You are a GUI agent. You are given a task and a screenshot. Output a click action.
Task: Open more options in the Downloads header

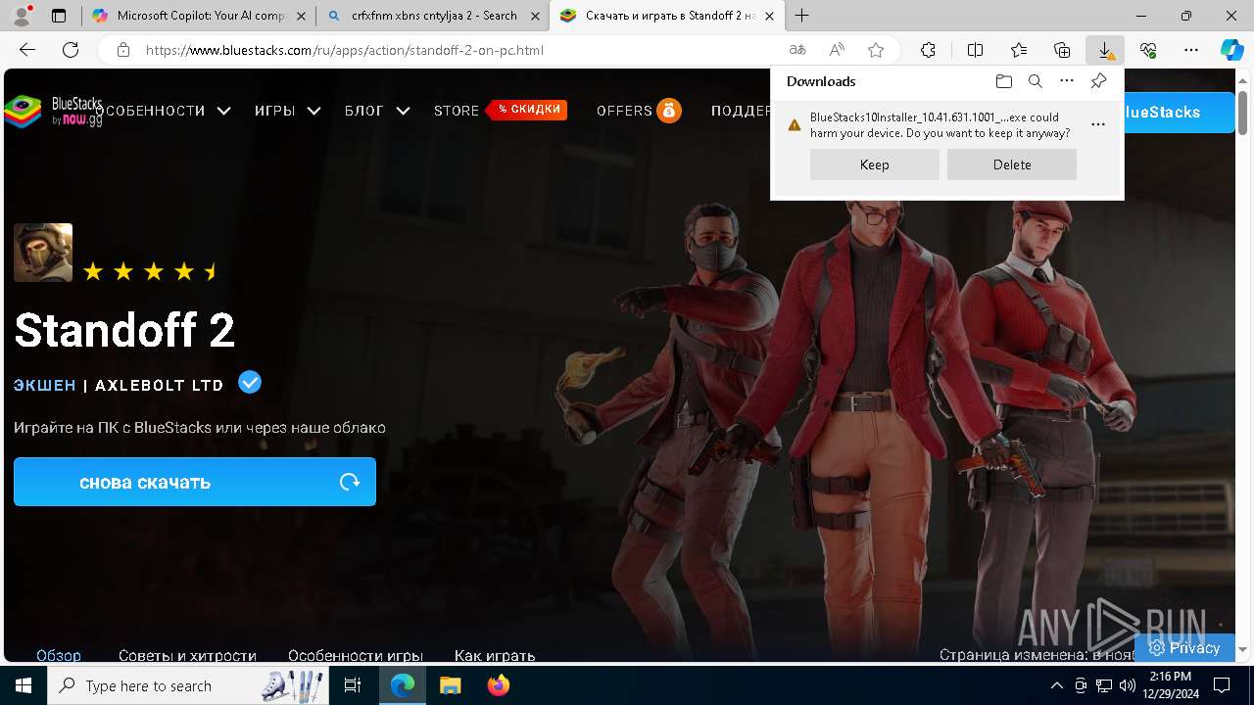pos(1067,81)
